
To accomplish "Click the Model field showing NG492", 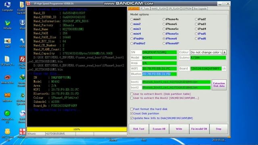I will pyautogui.click(x=159, y=58).
